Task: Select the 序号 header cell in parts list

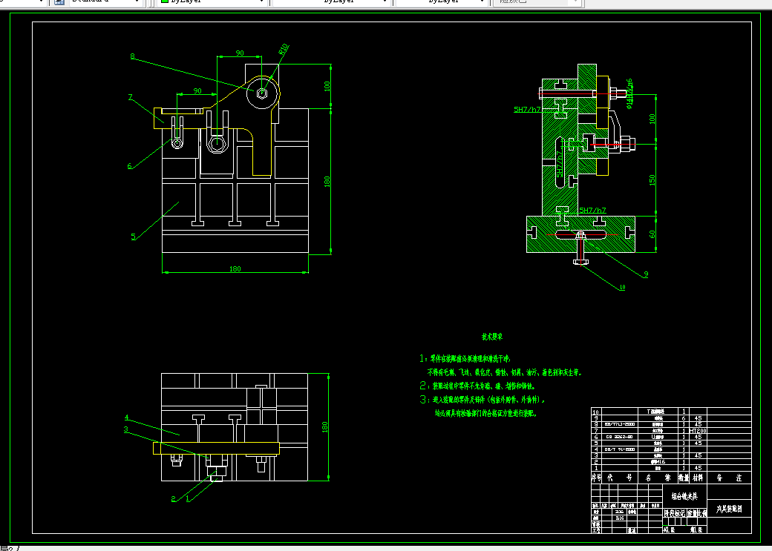Action: 596,478
